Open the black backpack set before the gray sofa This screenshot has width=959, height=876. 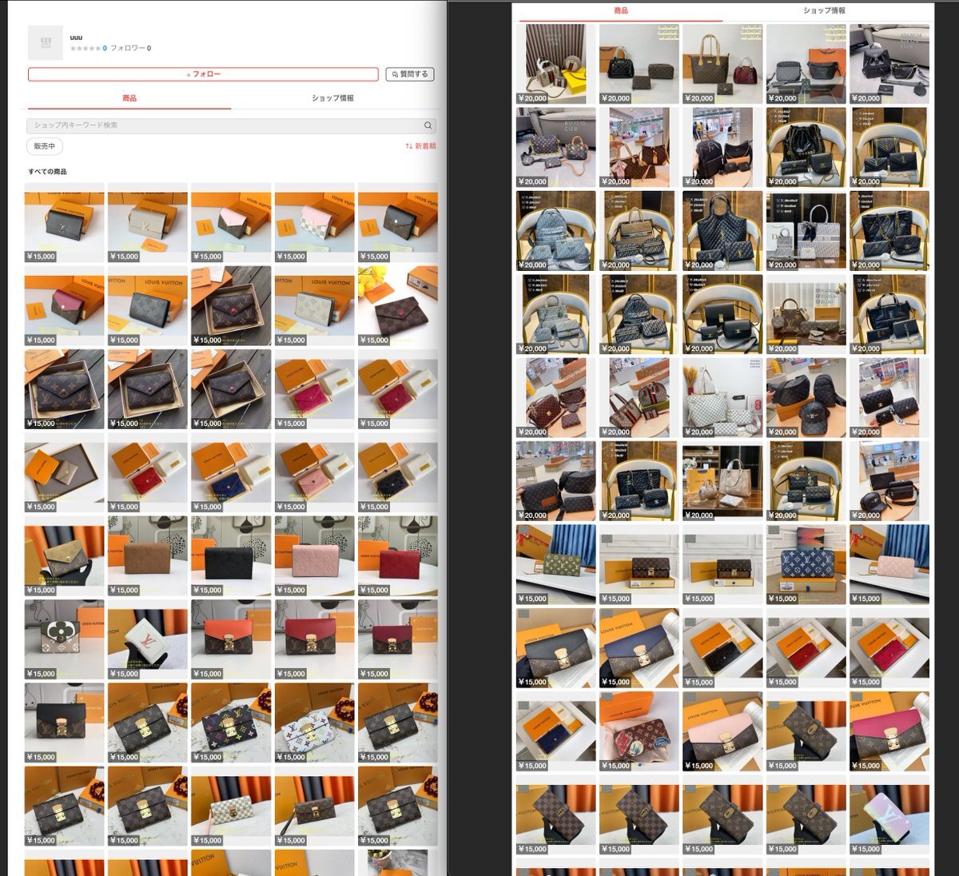click(889, 64)
